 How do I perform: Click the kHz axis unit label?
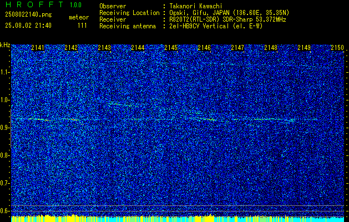(5, 45)
